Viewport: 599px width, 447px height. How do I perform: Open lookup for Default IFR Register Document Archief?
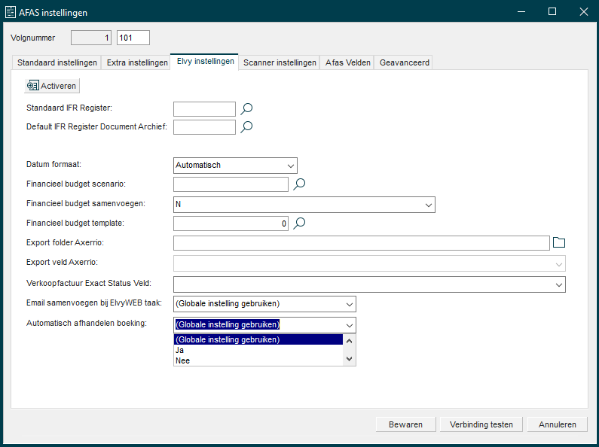[246, 127]
